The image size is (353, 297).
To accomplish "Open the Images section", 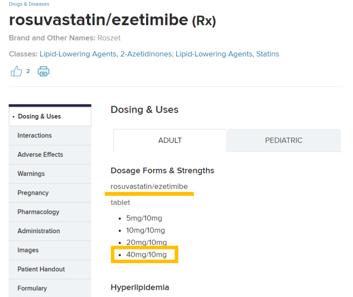I will [x=28, y=250].
